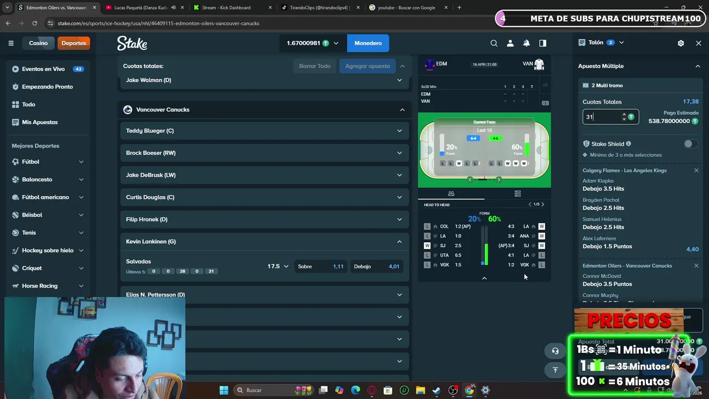Toggle the Stake Shield switch
The image size is (709, 399).
click(x=690, y=144)
